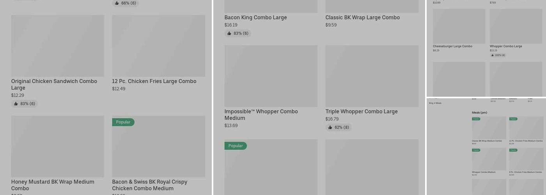The height and width of the screenshot is (195, 546).
Task: Open the Original Chicken Sandwich Combo Large item
Action: point(54,84)
